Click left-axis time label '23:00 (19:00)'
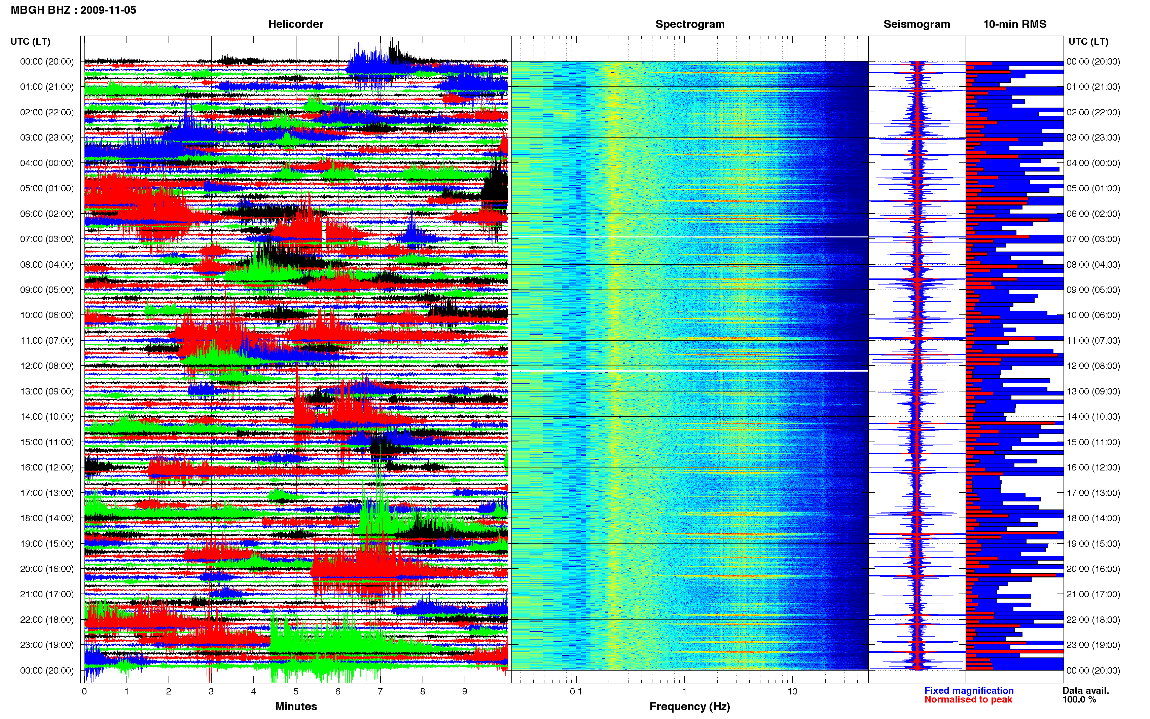The width and height of the screenshot is (1150, 719). point(47,645)
